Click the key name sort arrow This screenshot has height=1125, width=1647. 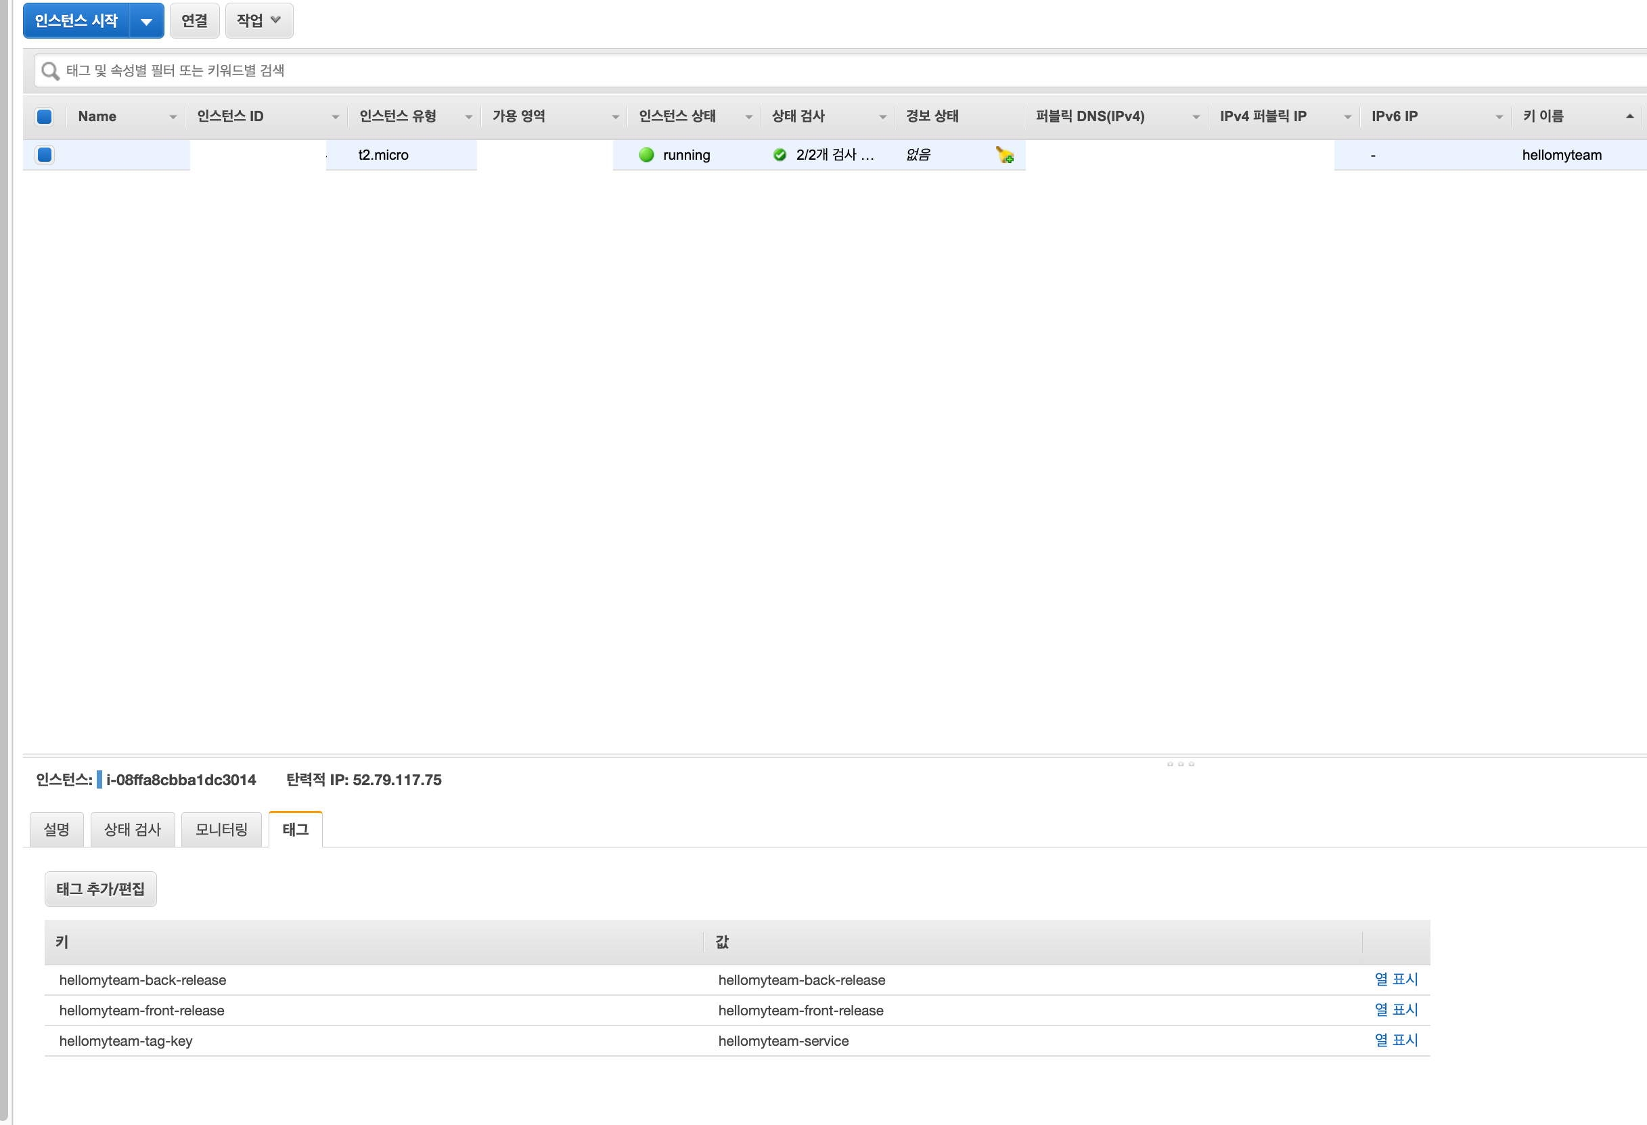(1629, 116)
